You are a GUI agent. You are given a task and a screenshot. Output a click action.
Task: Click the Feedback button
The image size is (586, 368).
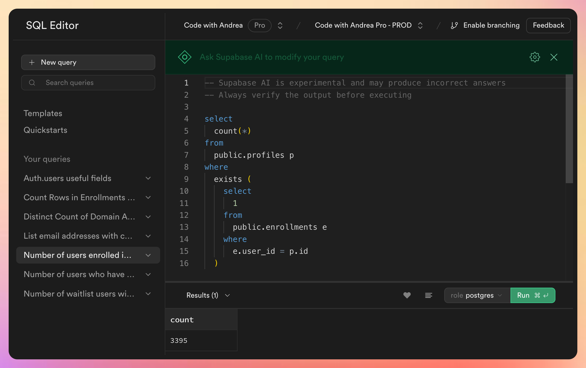[x=548, y=25]
